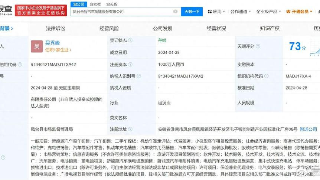Viewport: 320px width, 180px height.
Task: Click the taxpayer ID value in the 纳税人识别号 row
Action: [x=181, y=76]
